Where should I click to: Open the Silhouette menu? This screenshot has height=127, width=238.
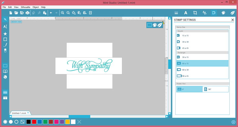click(25, 7)
